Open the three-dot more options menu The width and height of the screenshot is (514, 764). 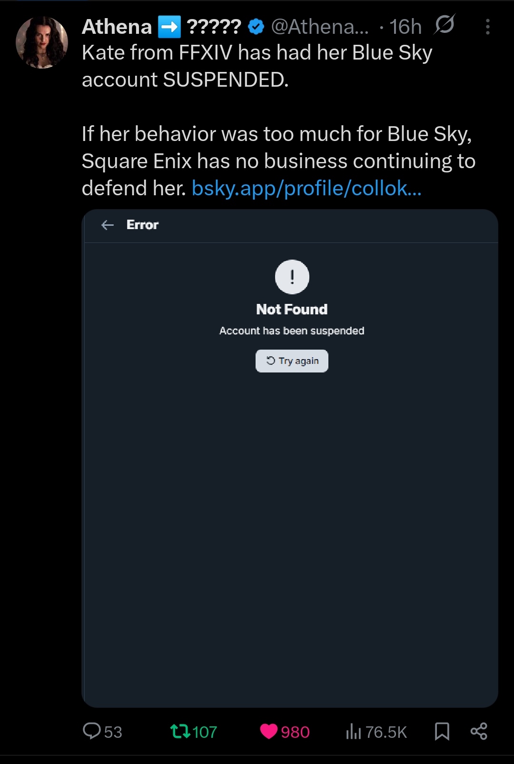pyautogui.click(x=488, y=27)
